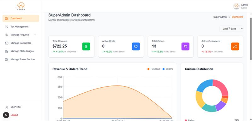Viewport: 252px width, 121px height.
Task: Click the green dollar Total Revenue icon
Action: (86, 46)
